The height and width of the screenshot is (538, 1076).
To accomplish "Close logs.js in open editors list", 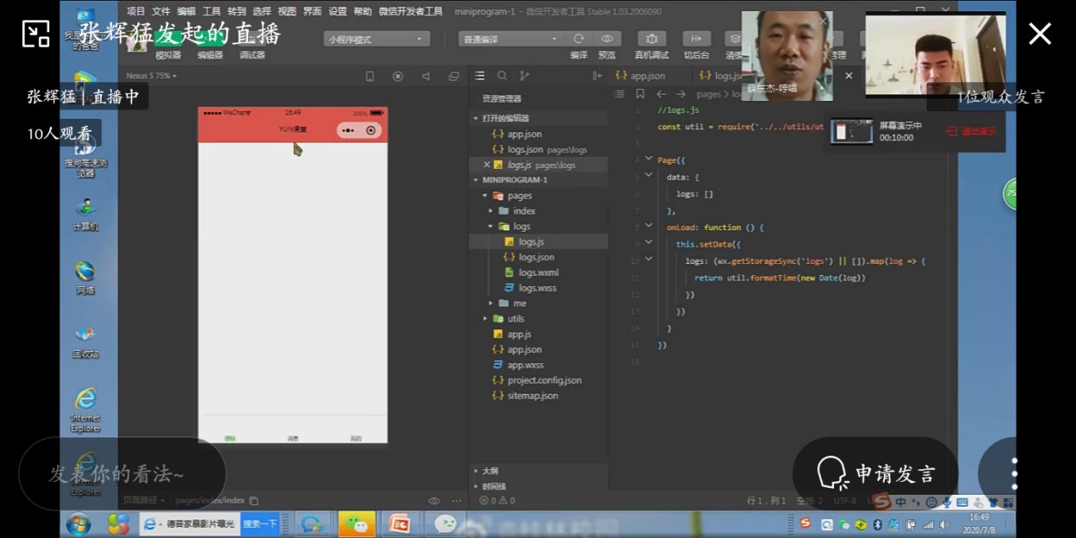I will (487, 165).
